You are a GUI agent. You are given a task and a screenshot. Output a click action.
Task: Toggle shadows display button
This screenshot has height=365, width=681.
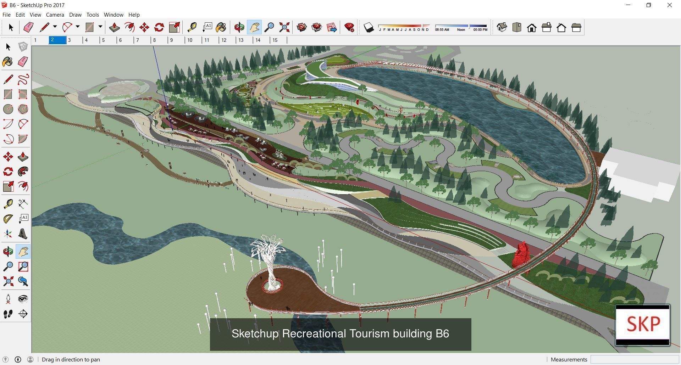point(369,27)
